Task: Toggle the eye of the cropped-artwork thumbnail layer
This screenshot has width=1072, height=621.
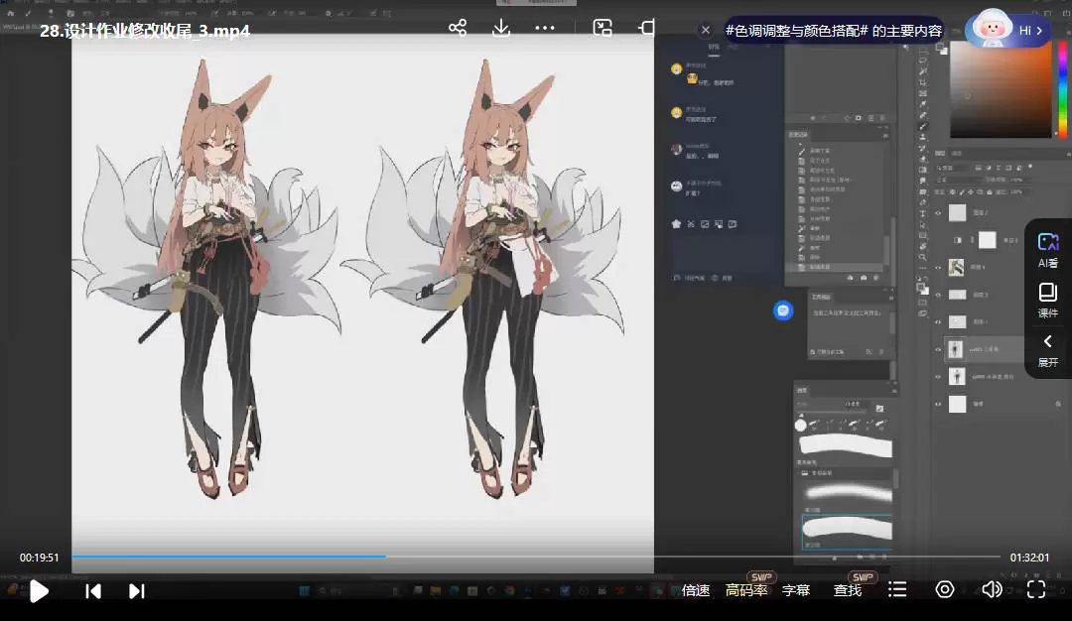Action: (938, 268)
